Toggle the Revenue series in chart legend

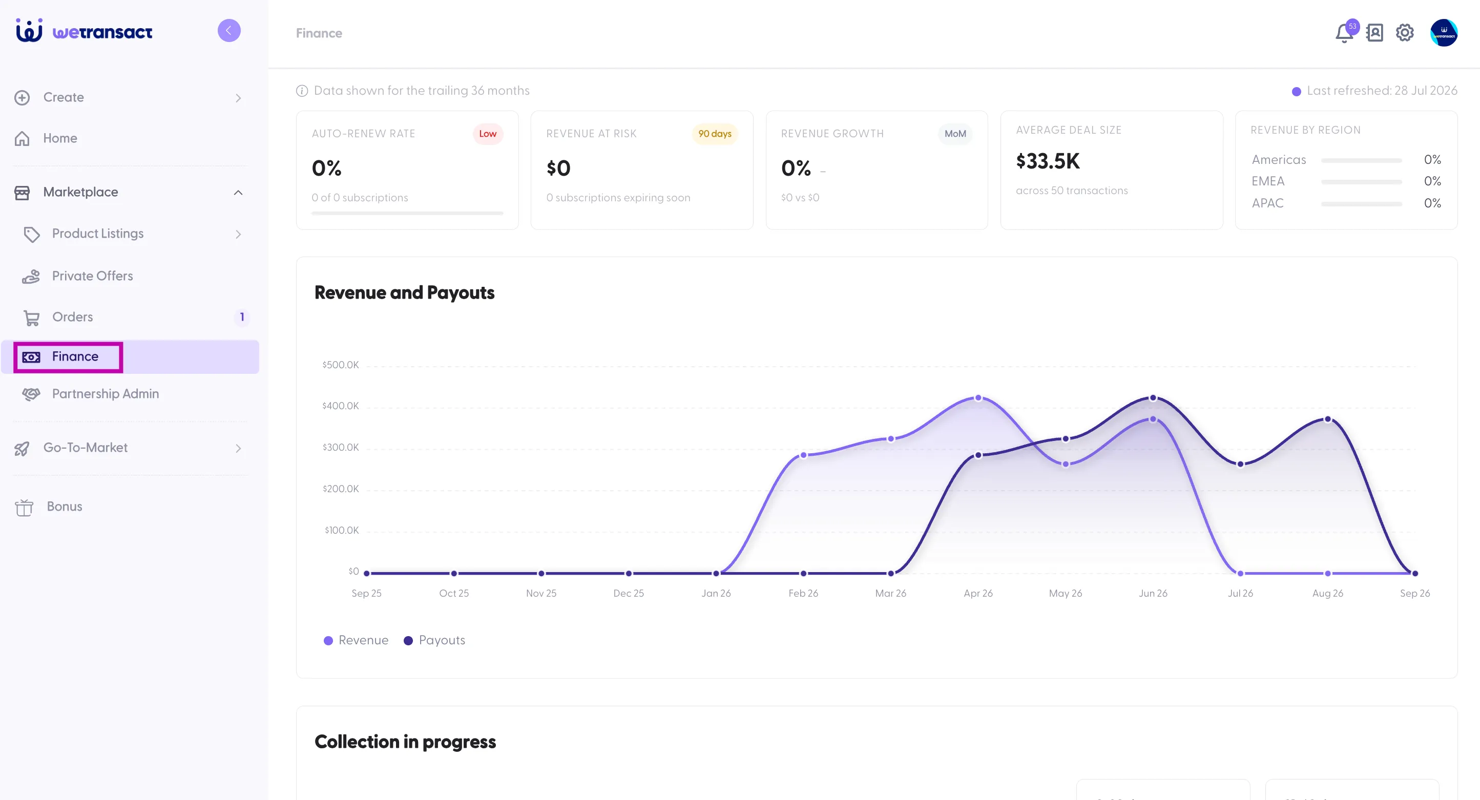click(356, 640)
